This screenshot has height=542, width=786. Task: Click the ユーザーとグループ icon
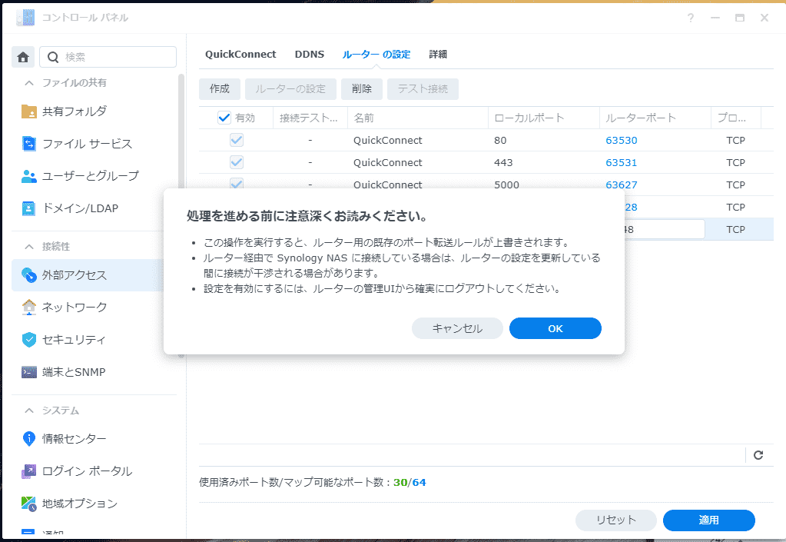(x=29, y=176)
